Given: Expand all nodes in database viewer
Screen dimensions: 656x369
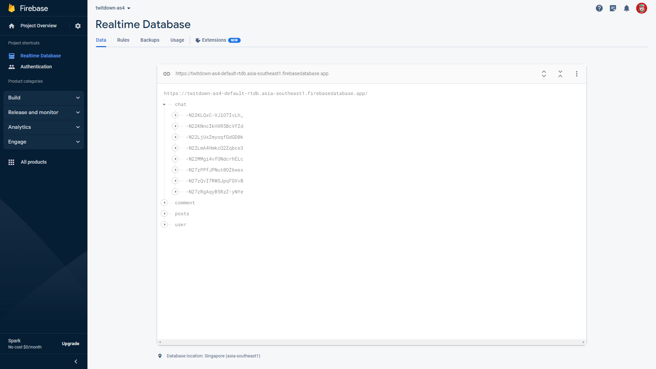Looking at the screenshot, I should tap(544, 74).
